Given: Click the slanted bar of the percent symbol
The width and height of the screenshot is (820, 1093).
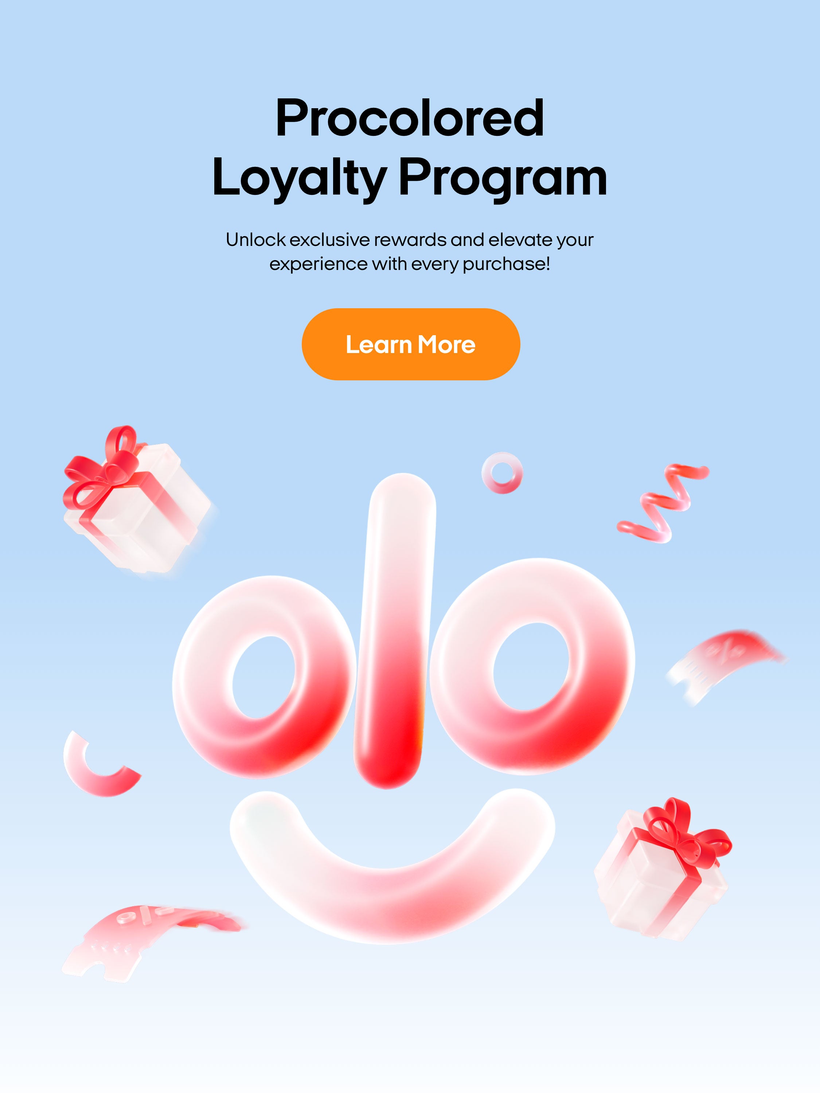Looking at the screenshot, I should click(395, 631).
